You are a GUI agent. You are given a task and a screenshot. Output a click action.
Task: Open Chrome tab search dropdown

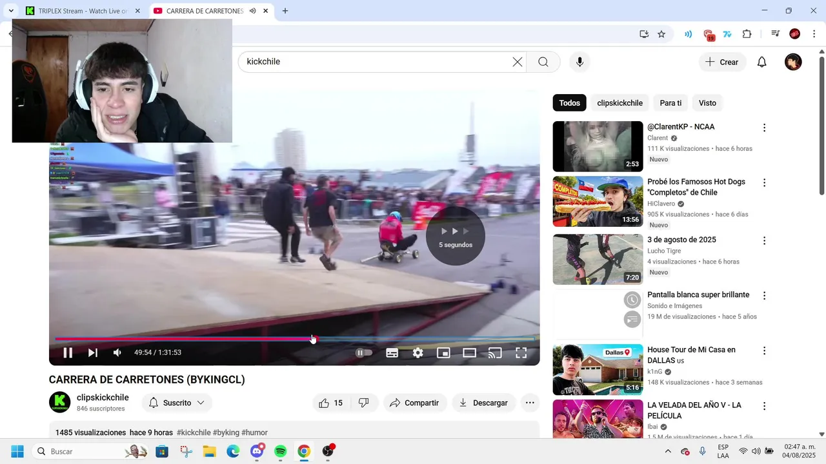11,11
